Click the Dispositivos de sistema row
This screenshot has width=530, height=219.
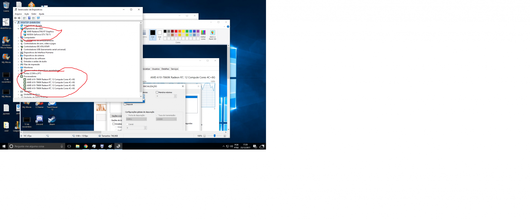(34, 55)
